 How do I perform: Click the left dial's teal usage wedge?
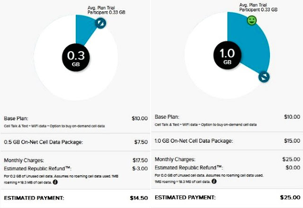[85, 28]
